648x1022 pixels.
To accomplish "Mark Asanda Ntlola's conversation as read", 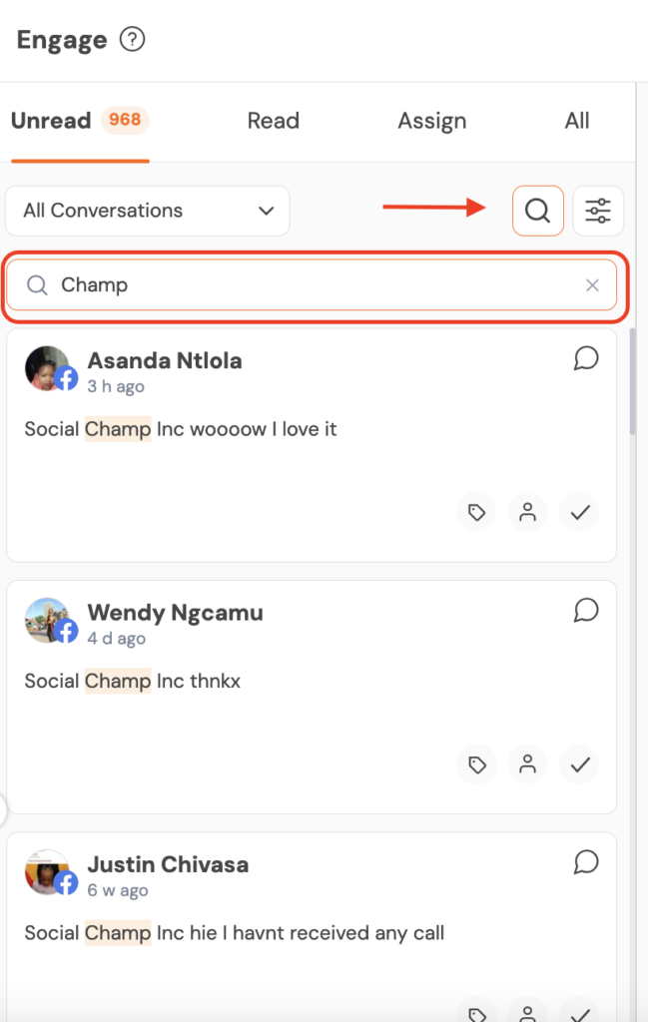I will point(580,513).
